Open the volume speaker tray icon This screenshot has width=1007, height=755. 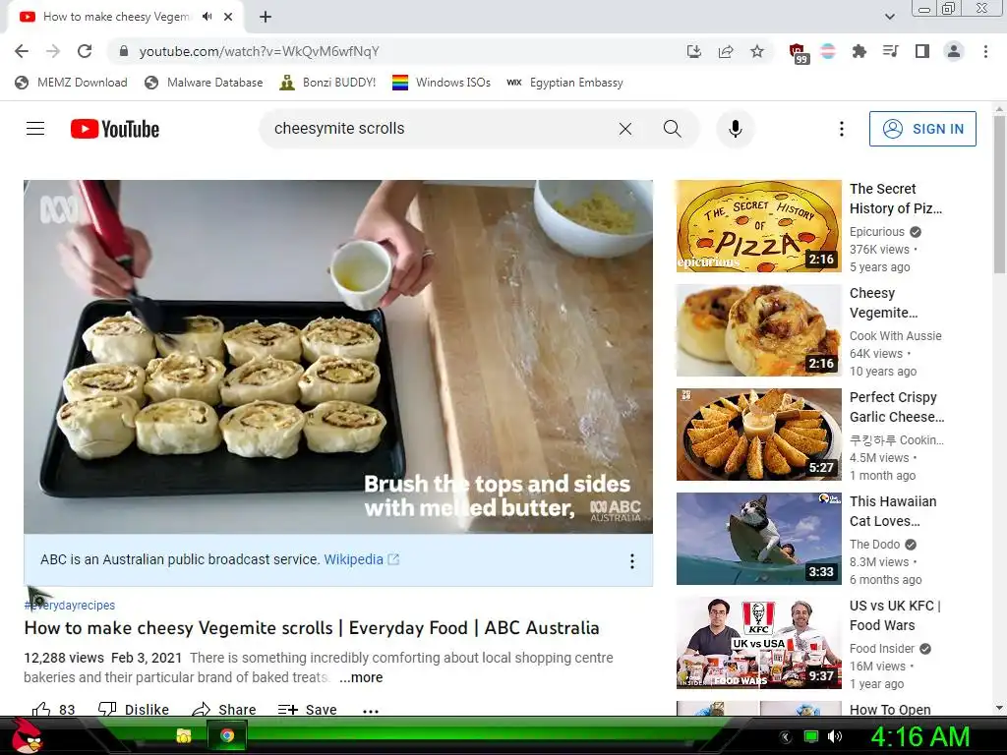(834, 736)
